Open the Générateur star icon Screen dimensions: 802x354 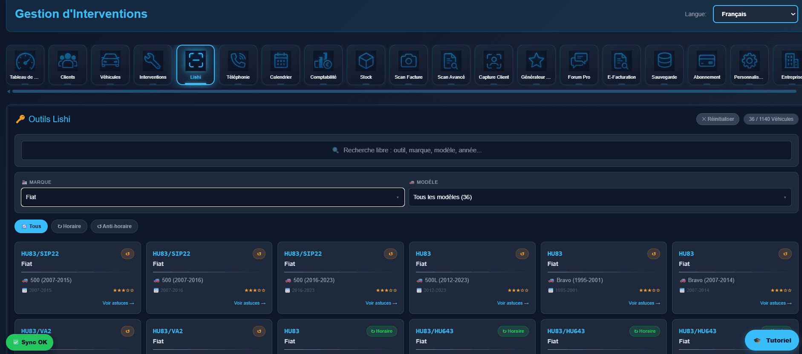click(x=537, y=65)
